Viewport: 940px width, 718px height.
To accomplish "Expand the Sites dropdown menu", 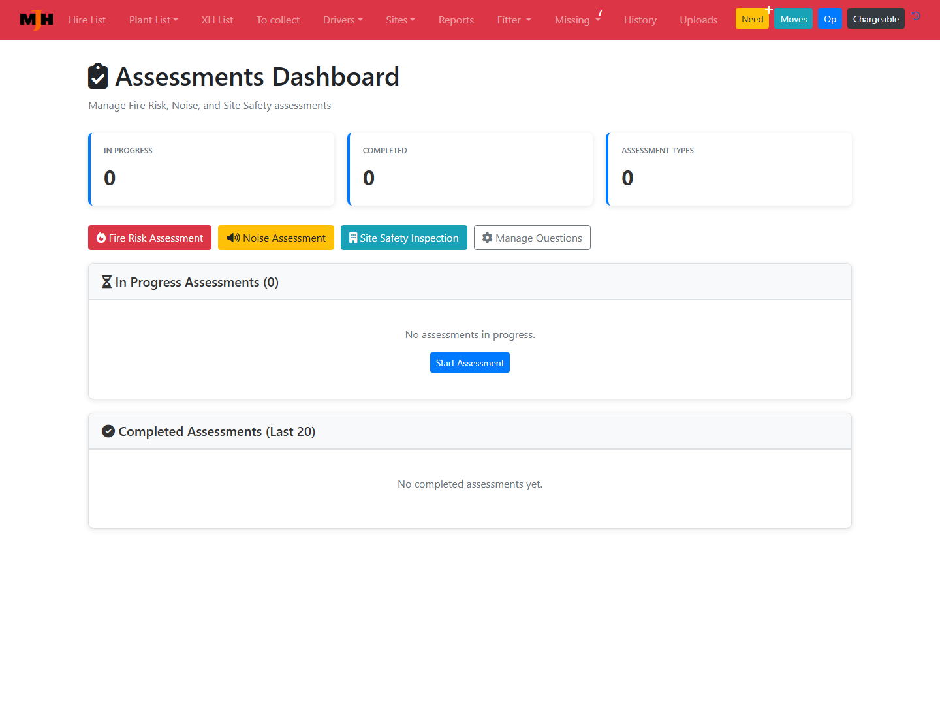I will 400,20.
